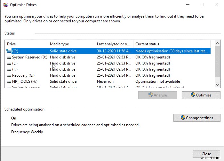
Task: Click the scheduled optimisation 'On' label
Action: tap(14, 118)
